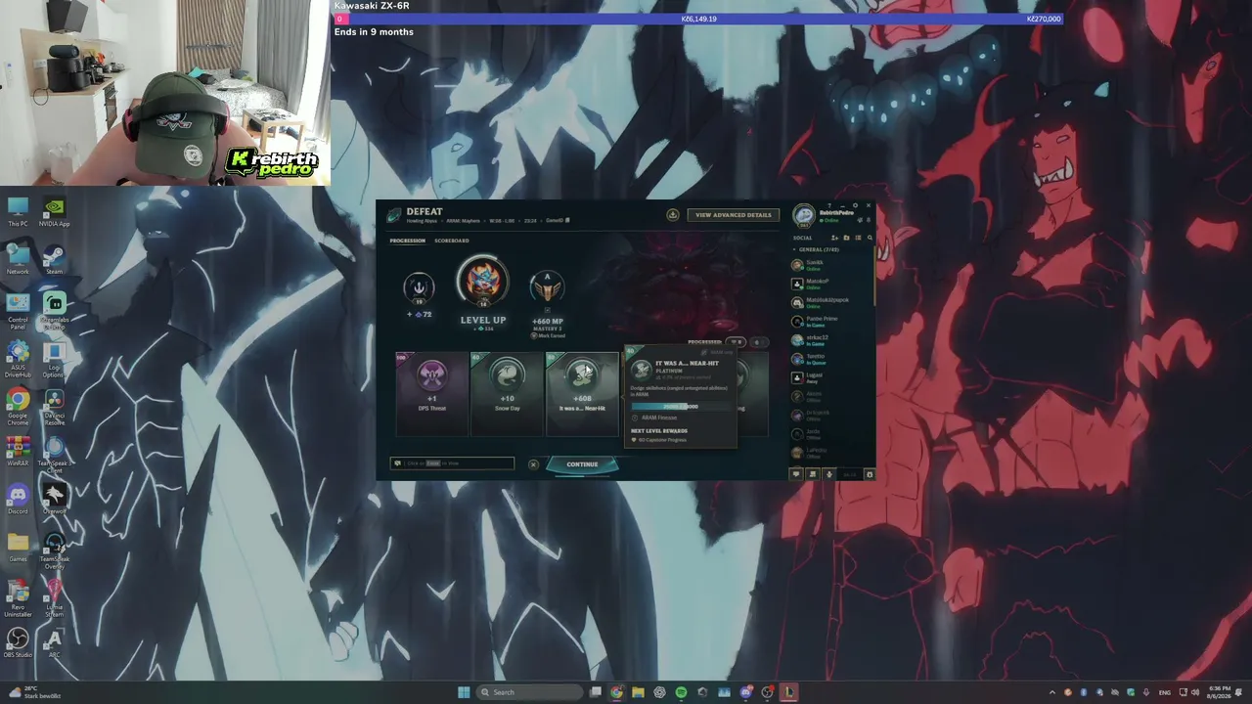This screenshot has height=704, width=1252.
Task: Show hidden system tray icons
Action: (1052, 692)
